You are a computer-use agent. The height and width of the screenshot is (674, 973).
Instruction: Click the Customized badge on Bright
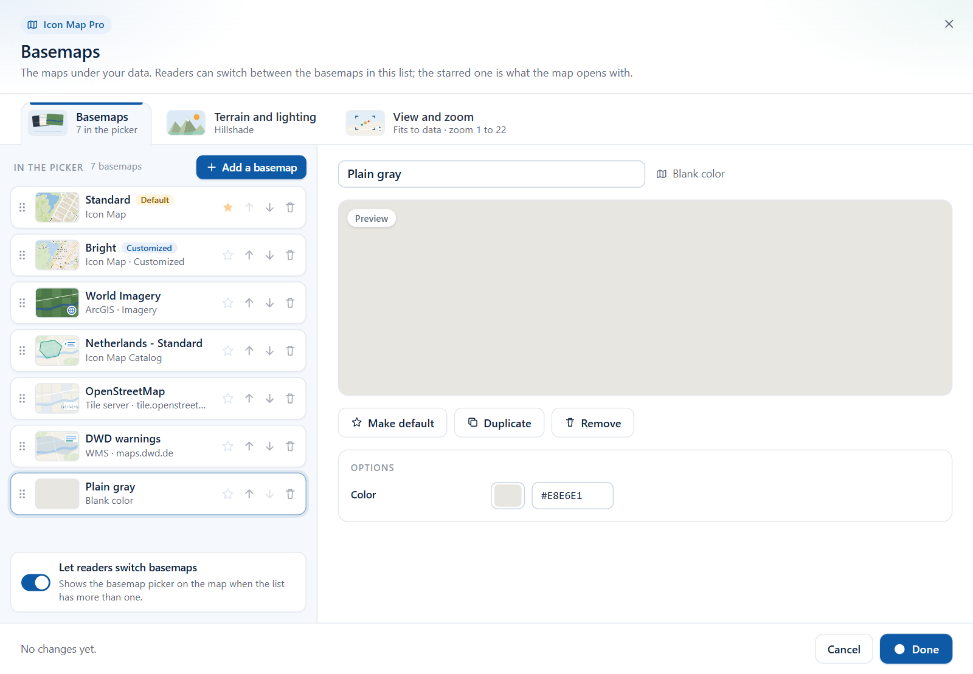(x=149, y=248)
